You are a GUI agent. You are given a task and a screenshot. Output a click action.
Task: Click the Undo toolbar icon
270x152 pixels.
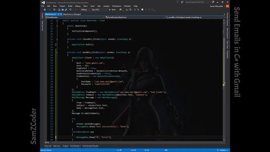[70, 10]
